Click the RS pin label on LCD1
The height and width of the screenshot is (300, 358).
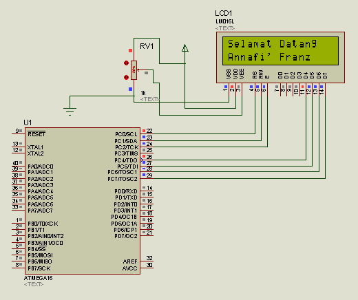(x=255, y=75)
